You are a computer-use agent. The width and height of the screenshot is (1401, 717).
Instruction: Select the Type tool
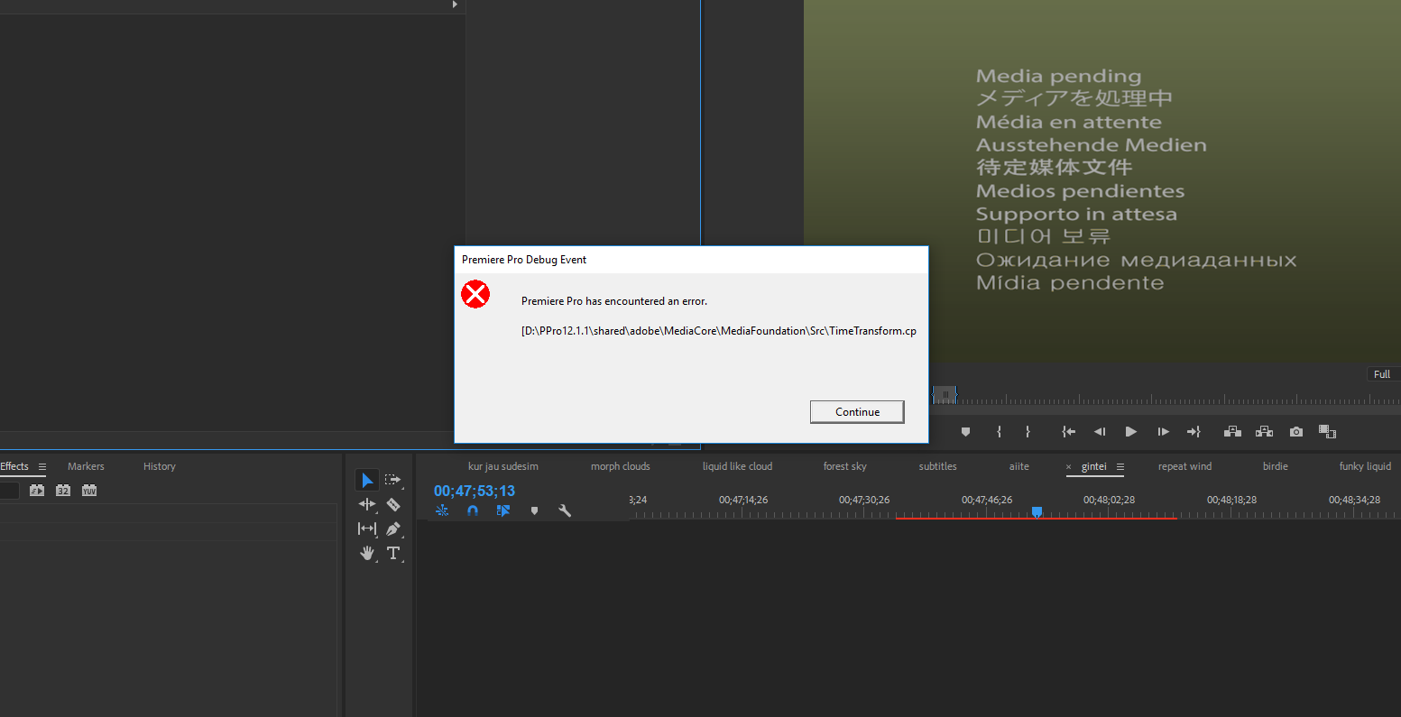[x=393, y=553]
